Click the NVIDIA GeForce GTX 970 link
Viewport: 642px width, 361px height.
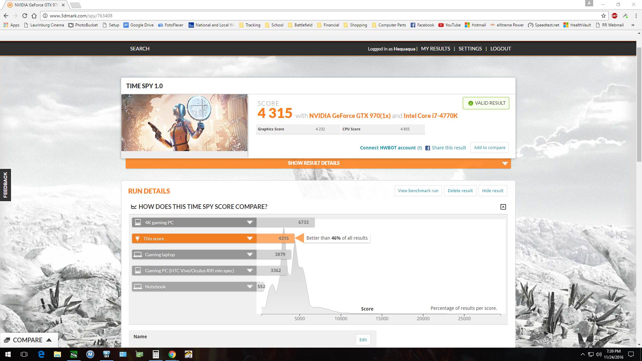coord(350,116)
